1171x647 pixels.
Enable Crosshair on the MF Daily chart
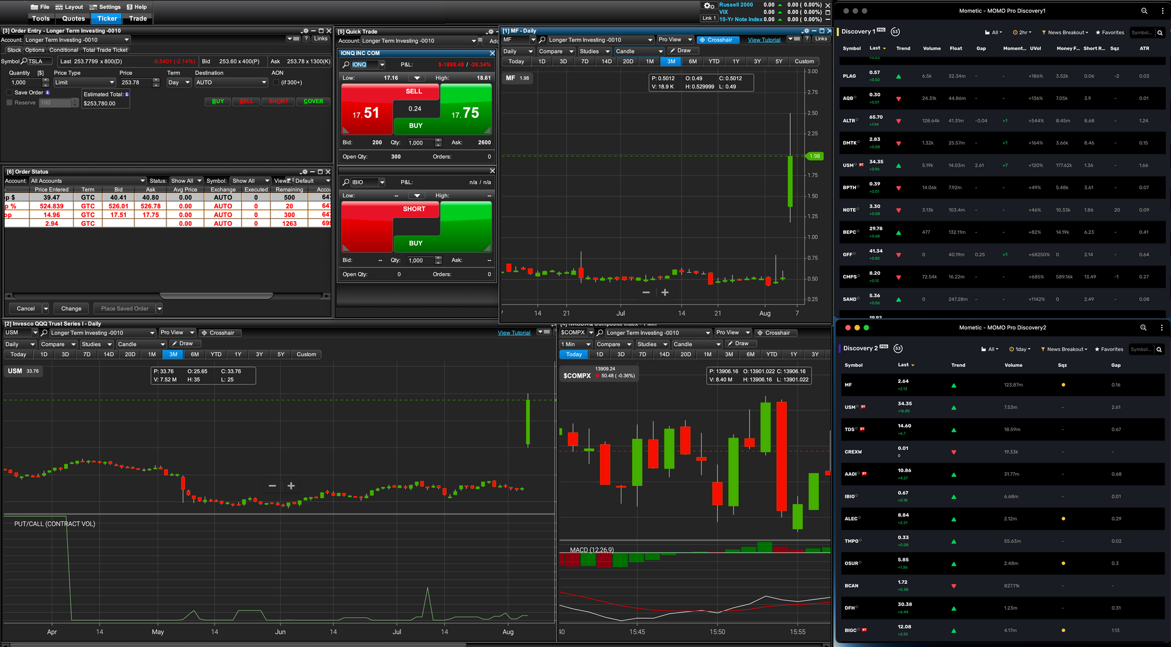pyautogui.click(x=718, y=40)
